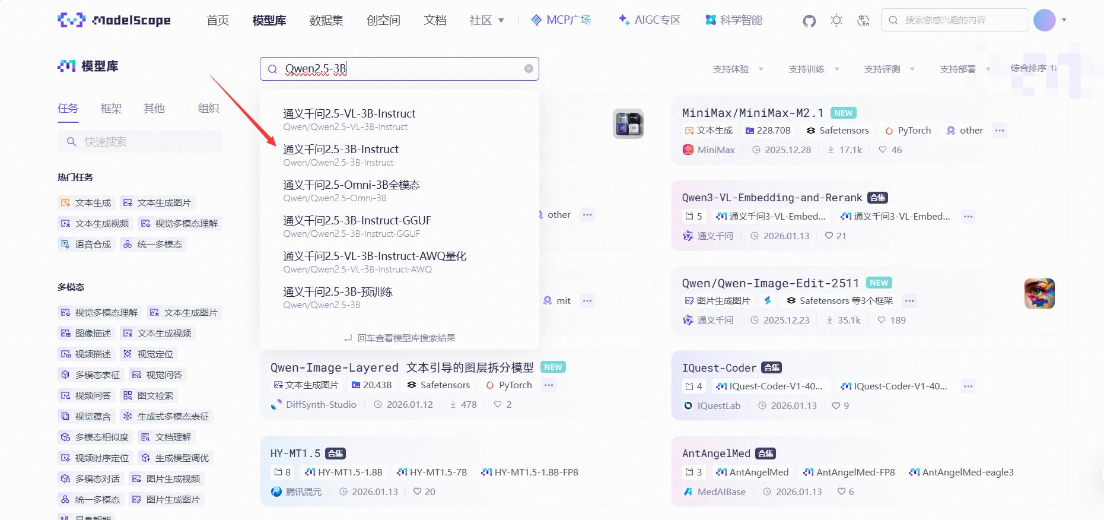
Task: Open AIGC专区 page
Action: [x=649, y=20]
